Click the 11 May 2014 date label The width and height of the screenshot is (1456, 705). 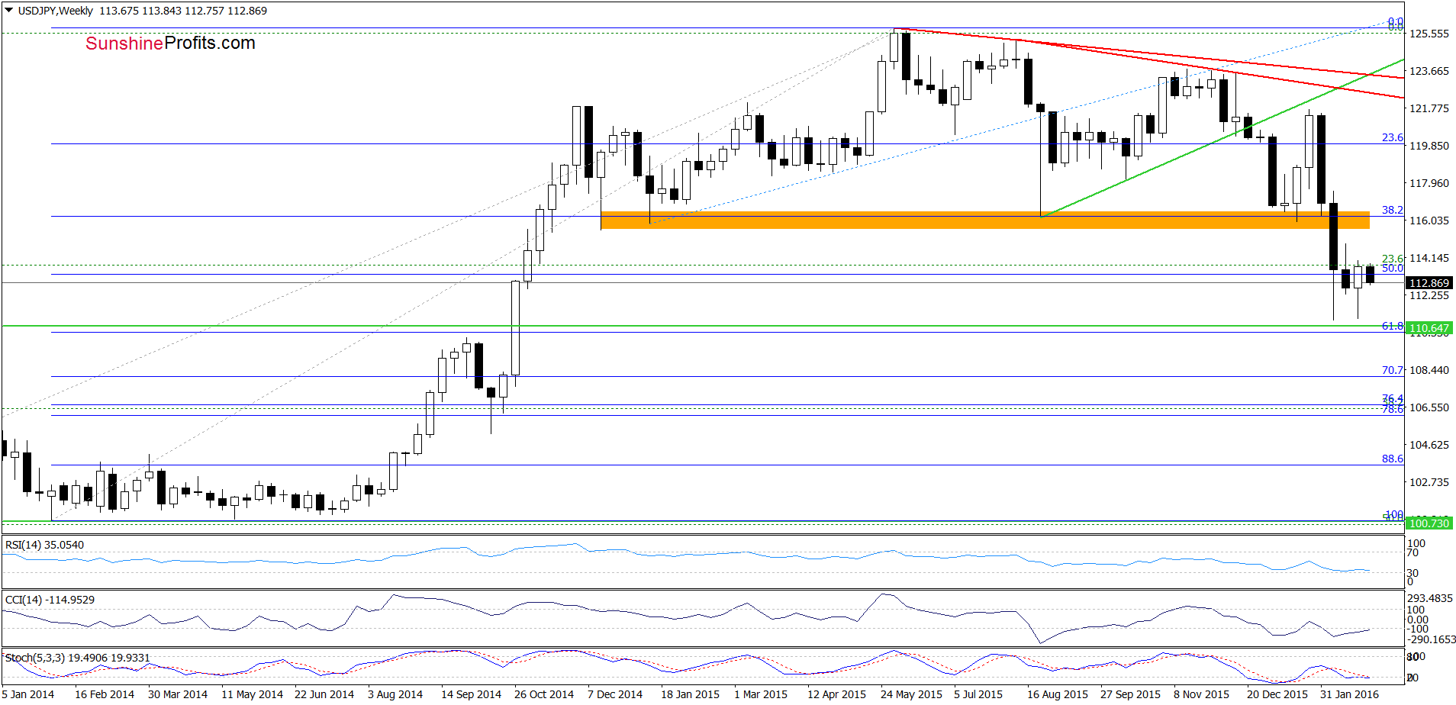coord(252,694)
